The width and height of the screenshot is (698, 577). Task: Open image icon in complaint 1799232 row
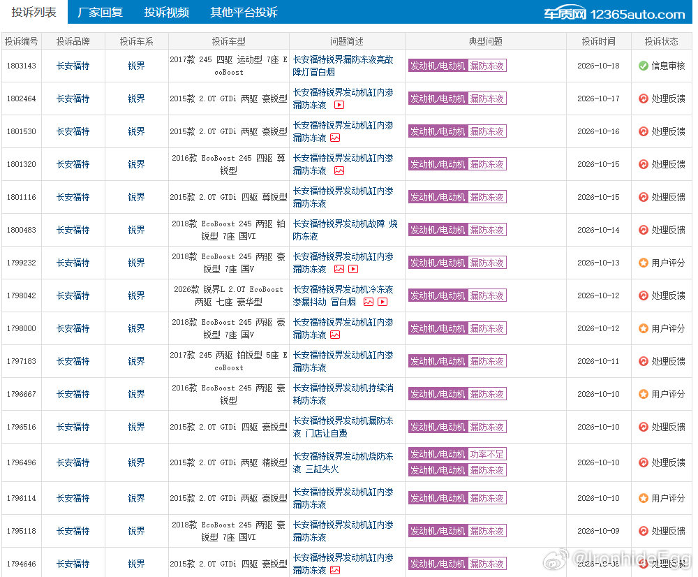click(x=339, y=269)
